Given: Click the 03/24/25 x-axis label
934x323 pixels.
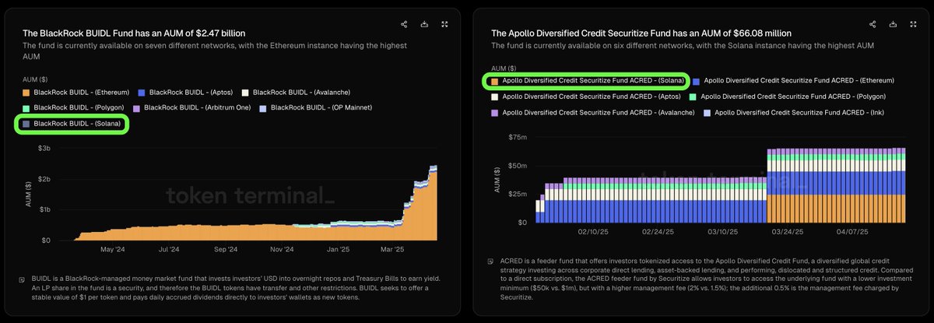Looking at the screenshot, I should pyautogui.click(x=788, y=232).
